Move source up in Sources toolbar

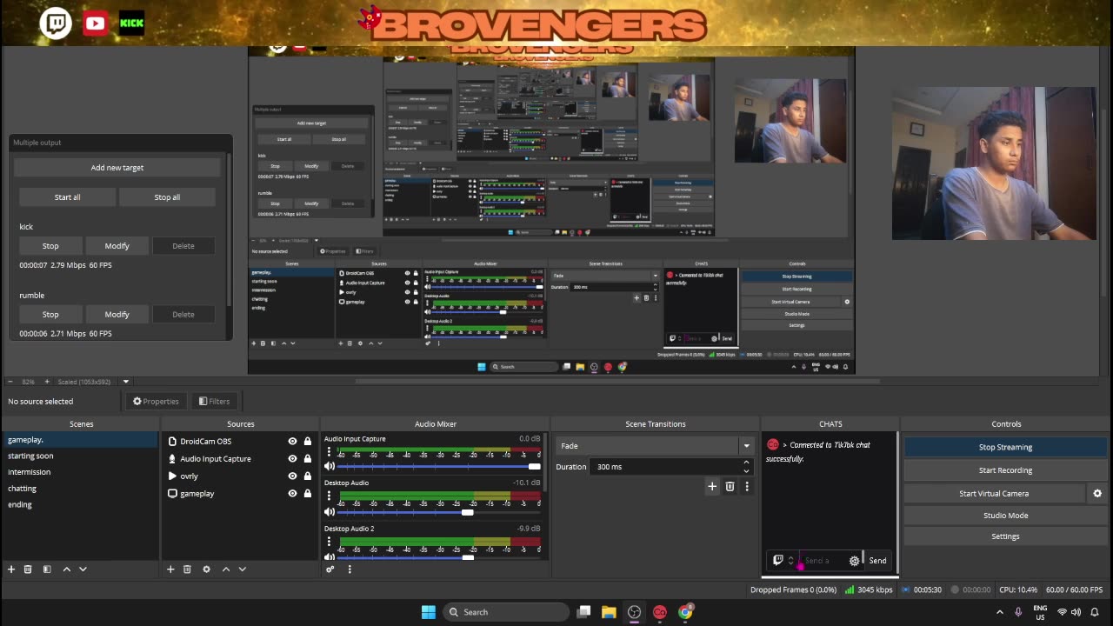[x=225, y=569]
